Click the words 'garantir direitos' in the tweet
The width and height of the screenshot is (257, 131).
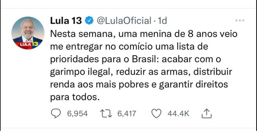point(193,85)
